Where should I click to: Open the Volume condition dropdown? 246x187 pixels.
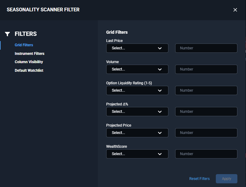[x=137, y=69]
